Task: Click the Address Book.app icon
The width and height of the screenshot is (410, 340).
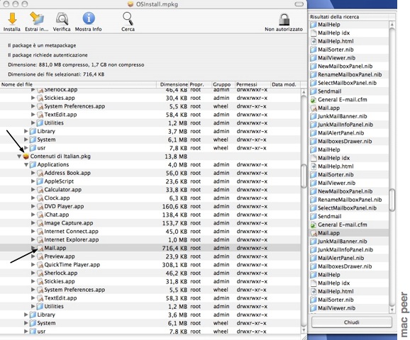Action: [40, 173]
